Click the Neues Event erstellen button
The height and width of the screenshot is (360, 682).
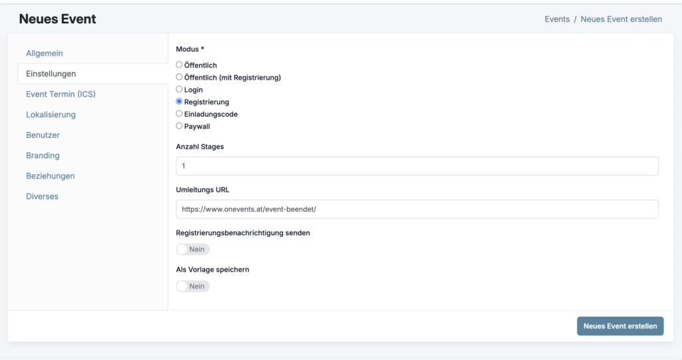(x=619, y=326)
